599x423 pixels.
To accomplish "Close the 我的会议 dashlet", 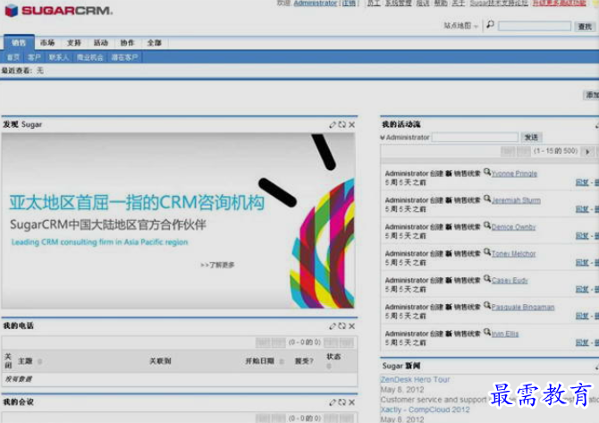I will tap(352, 402).
